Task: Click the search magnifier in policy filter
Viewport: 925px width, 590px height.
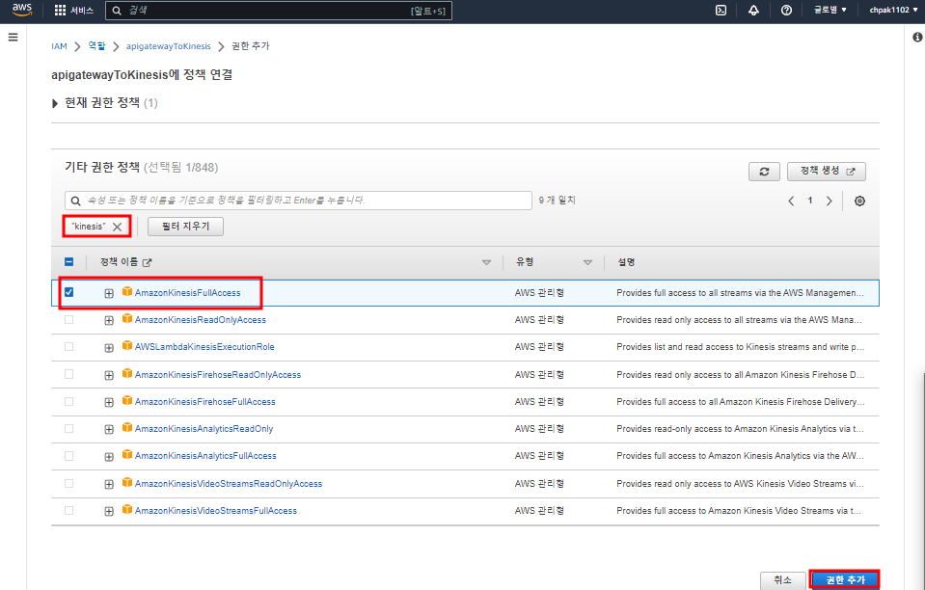Action: pos(75,201)
